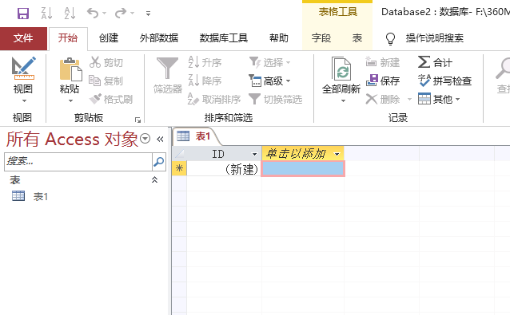510x315 pixels.
Task: Open the ID column dropdown arrow
Action: (x=254, y=154)
